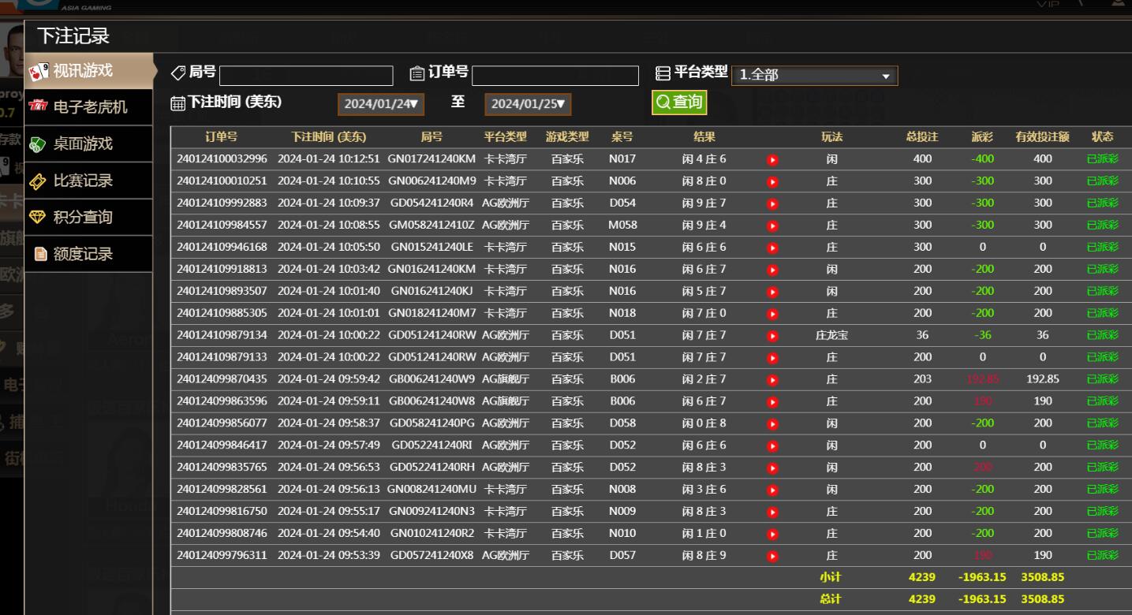Screen dimensions: 1132x615
Task: Click the calendar icon beside 下注时间
Action: coord(178,103)
